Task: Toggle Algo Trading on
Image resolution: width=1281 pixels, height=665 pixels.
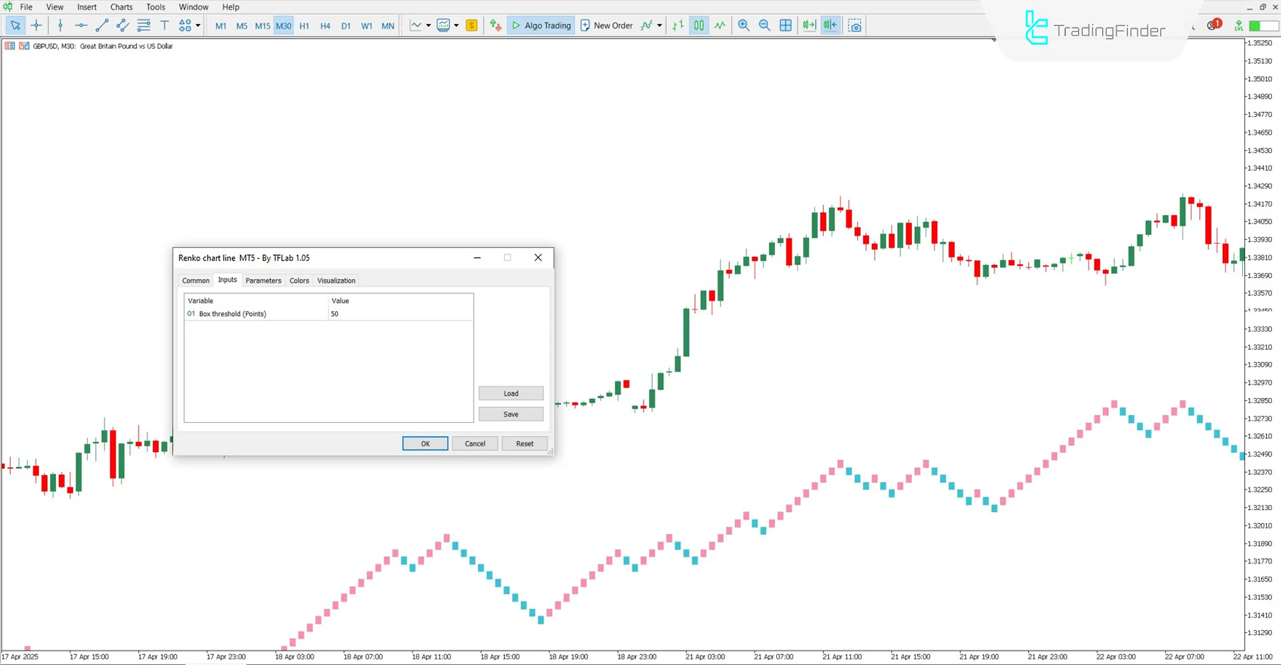Action: [x=541, y=25]
